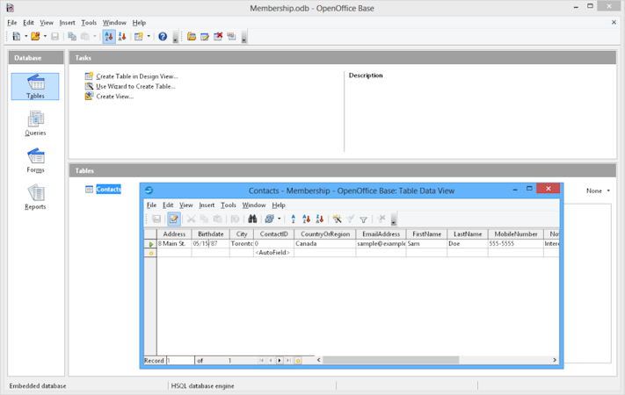Click the Birthdate column header
Viewport: 625px width, 395px height.
point(210,234)
